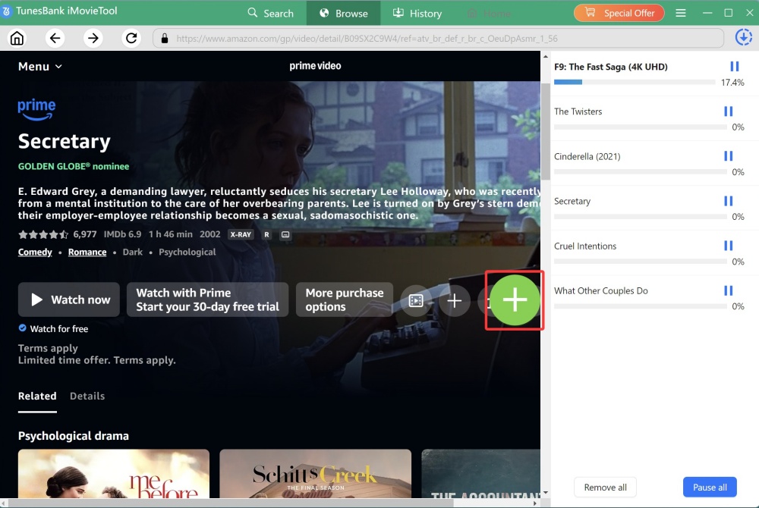Pause The Twisters download

pos(729,111)
